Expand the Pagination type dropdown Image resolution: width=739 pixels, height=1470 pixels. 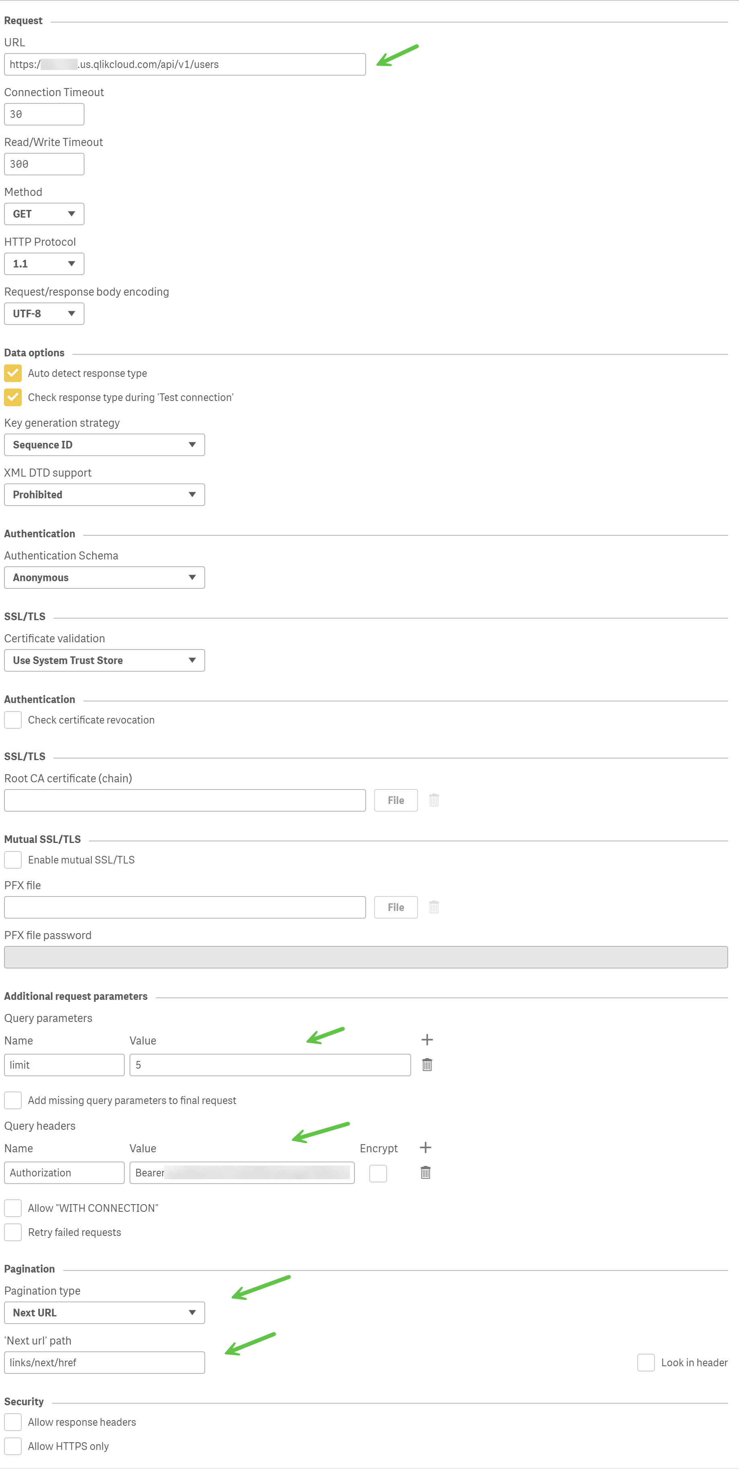pos(105,1312)
